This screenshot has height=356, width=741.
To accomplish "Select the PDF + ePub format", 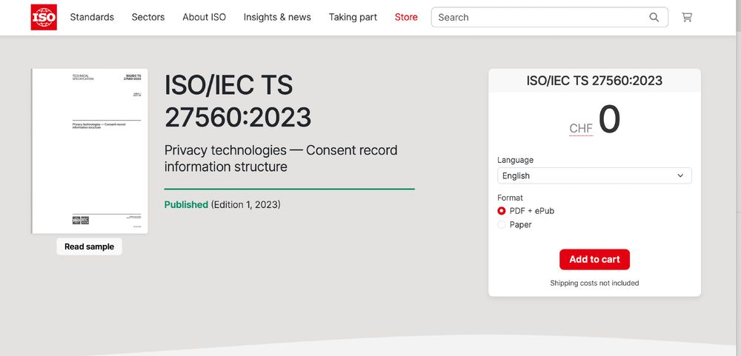I will coord(502,211).
